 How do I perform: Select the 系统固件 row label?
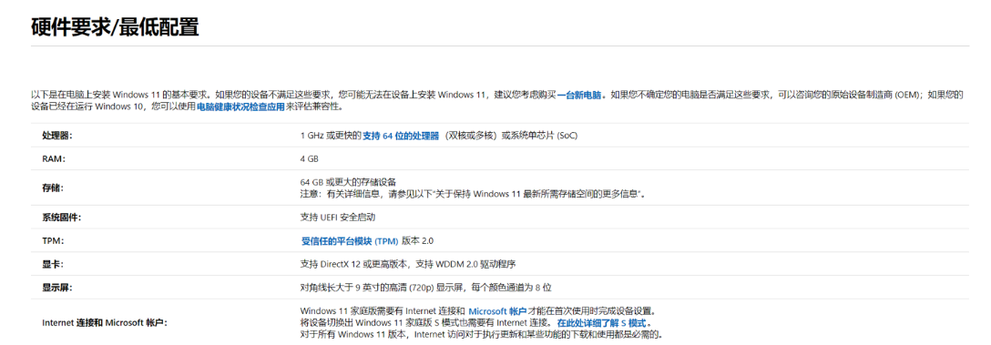62,218
